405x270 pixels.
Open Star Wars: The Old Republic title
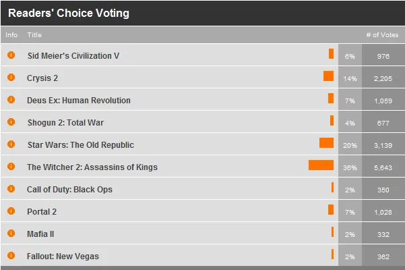coord(80,144)
